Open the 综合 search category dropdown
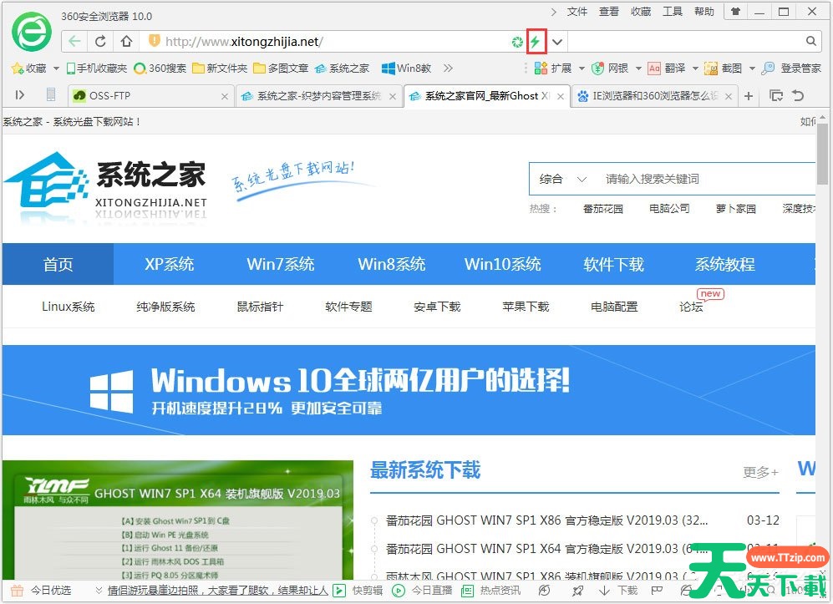 click(562, 179)
